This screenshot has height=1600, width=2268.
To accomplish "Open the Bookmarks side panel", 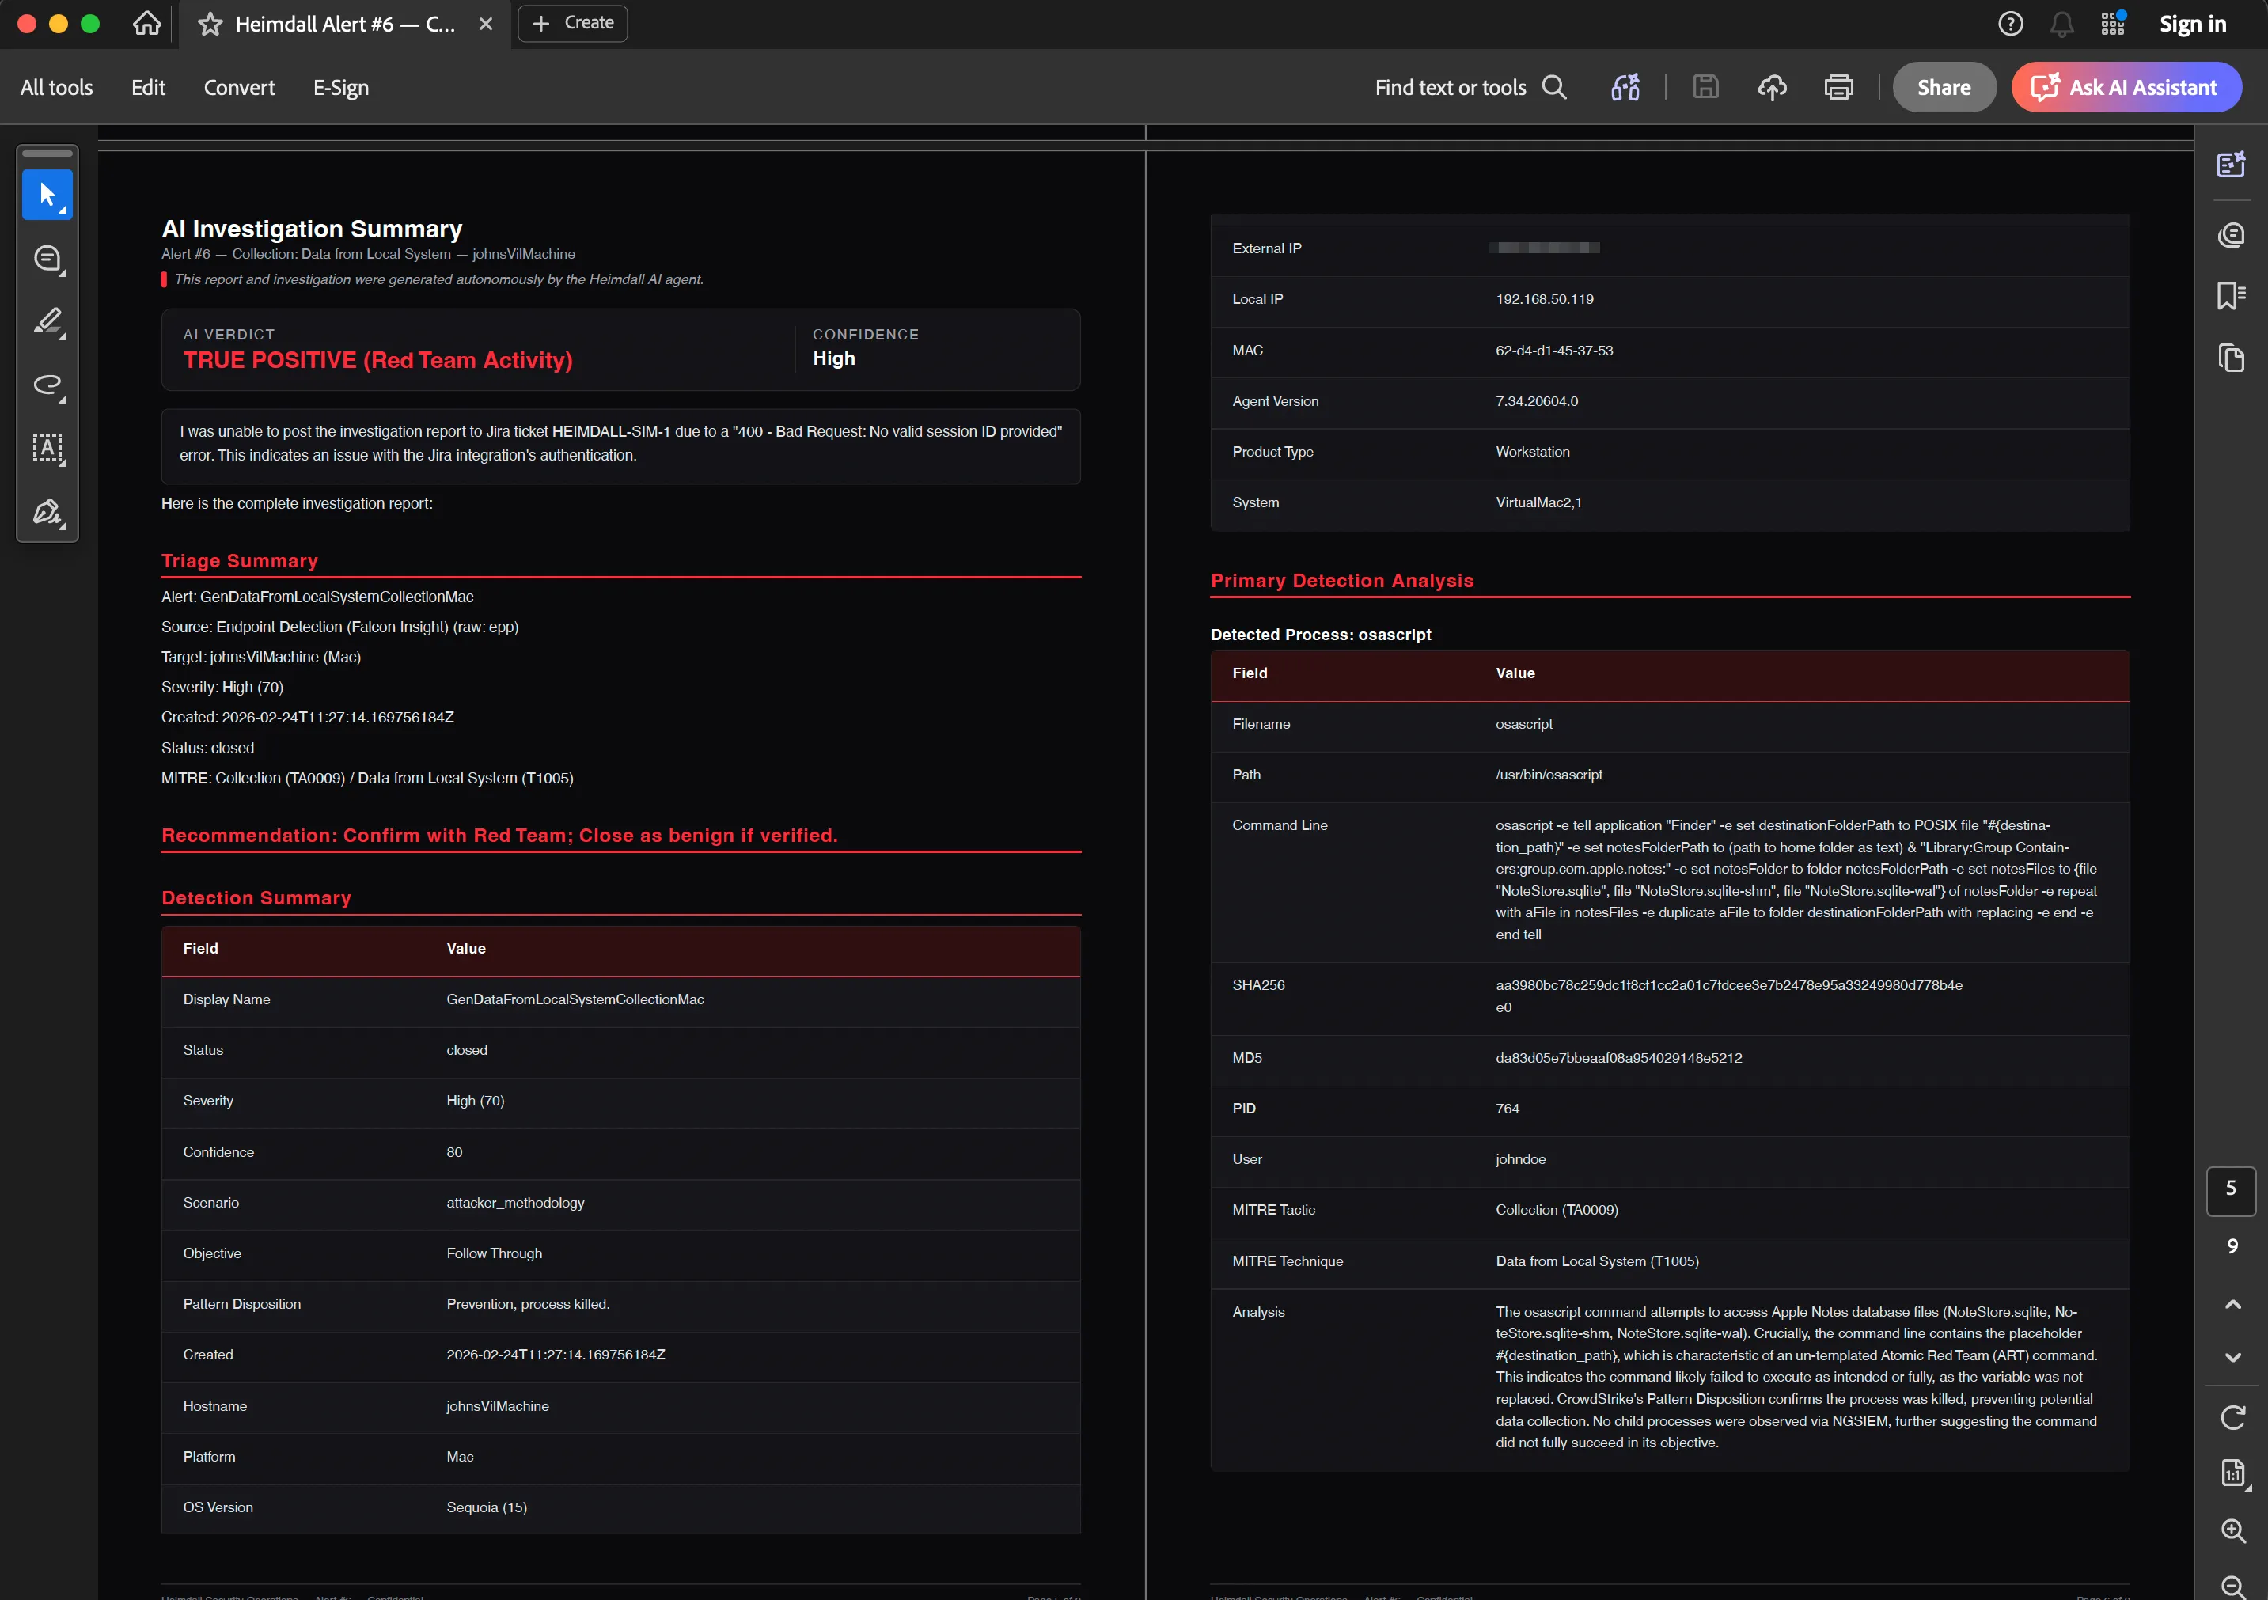I will click(x=2232, y=295).
